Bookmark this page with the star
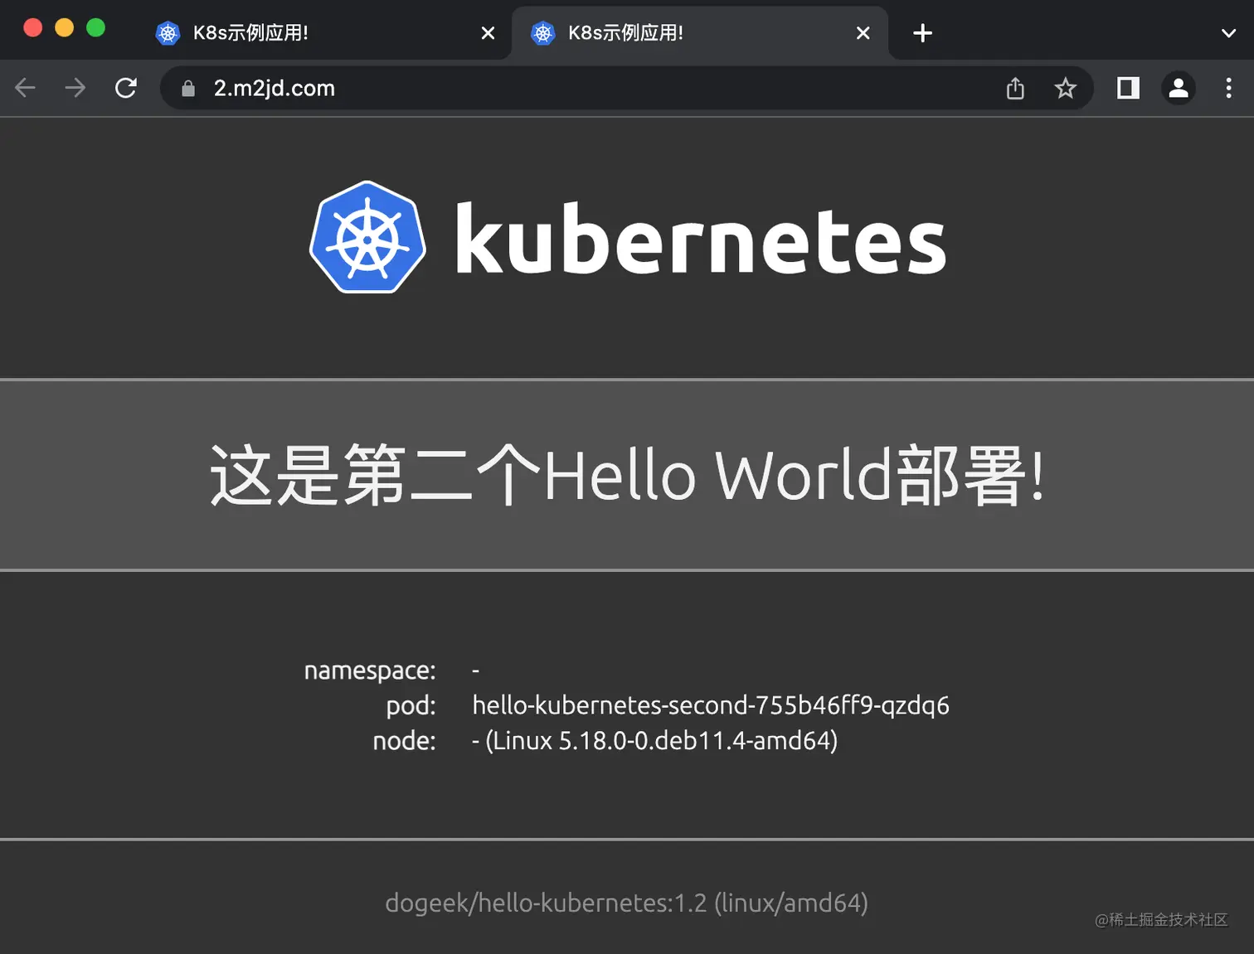This screenshot has width=1254, height=954. click(x=1066, y=88)
